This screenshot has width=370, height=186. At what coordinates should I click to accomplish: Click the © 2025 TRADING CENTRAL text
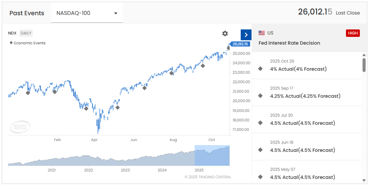click(208, 177)
